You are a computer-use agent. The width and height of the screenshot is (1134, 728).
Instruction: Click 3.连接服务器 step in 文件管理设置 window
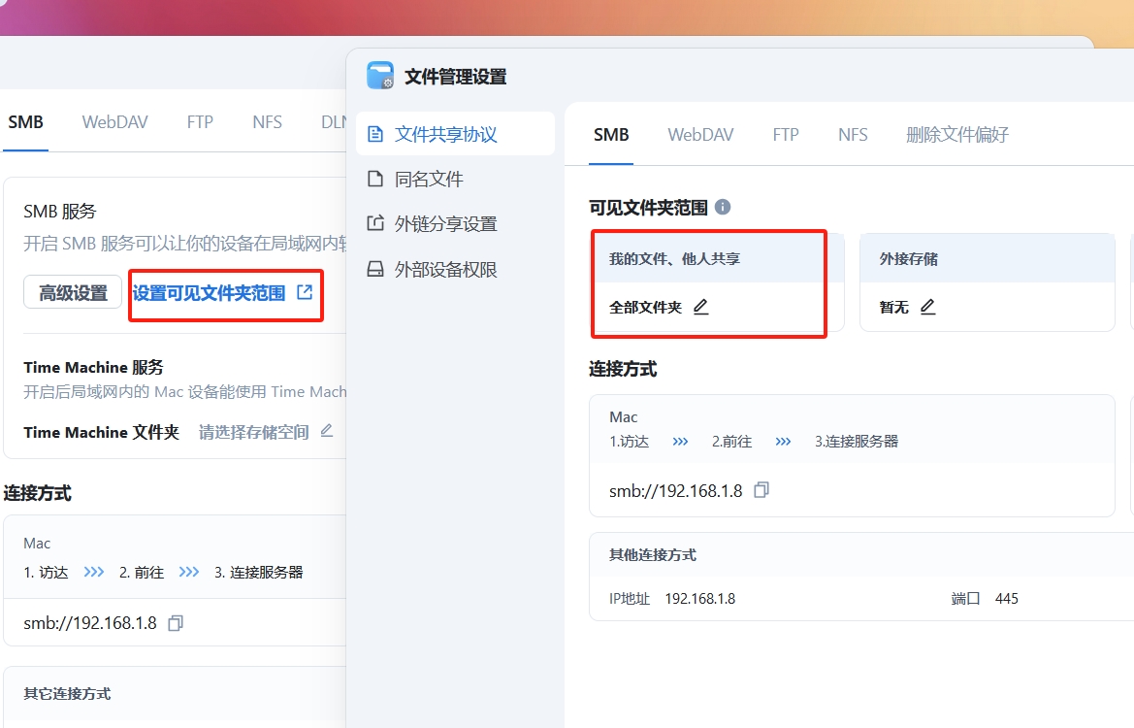click(x=857, y=442)
